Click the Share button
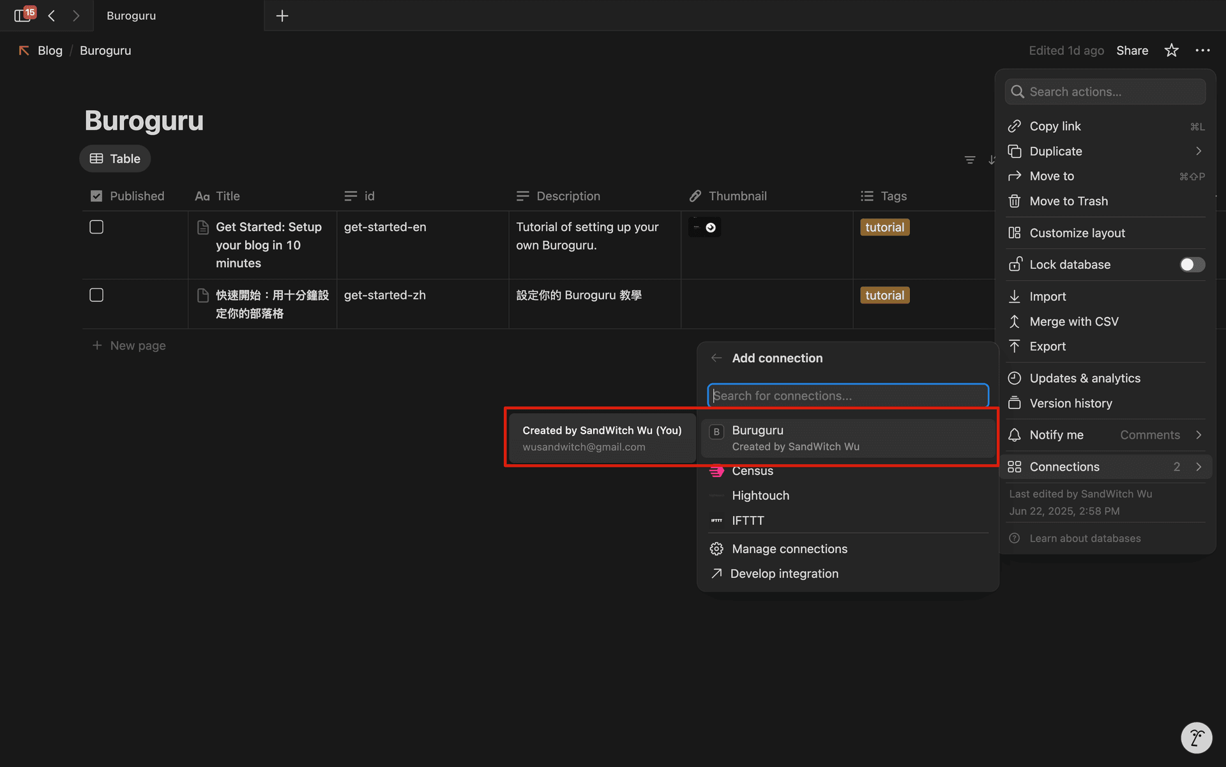This screenshot has height=767, width=1226. [x=1131, y=50]
